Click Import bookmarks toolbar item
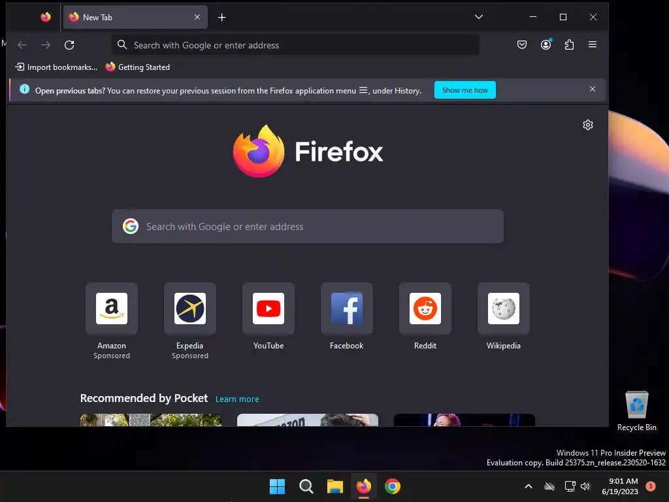The height and width of the screenshot is (502, 669). [56, 67]
